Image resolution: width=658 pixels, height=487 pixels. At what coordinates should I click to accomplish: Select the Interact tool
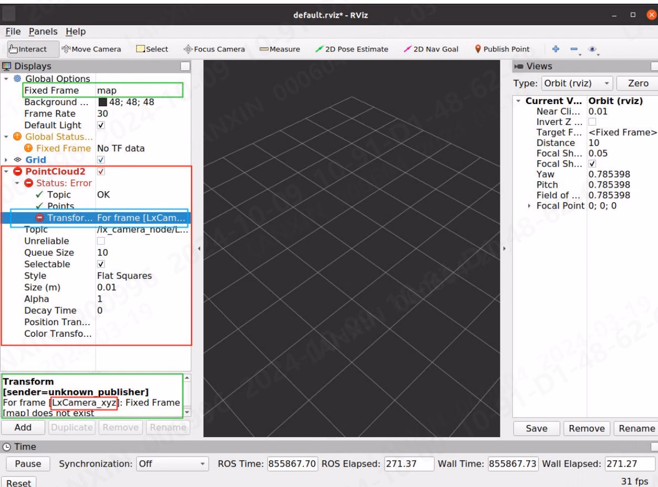point(28,49)
